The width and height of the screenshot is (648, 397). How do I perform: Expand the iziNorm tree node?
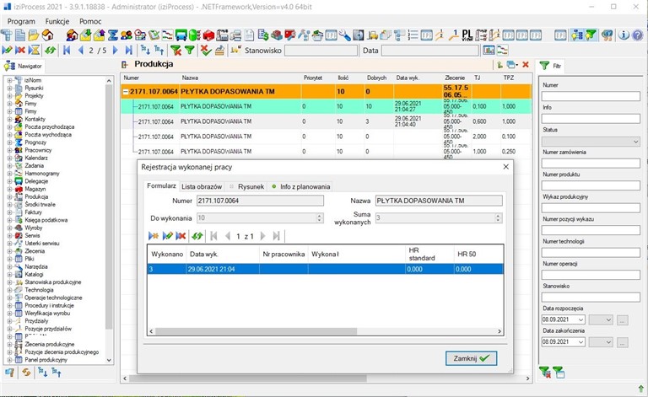coord(9,80)
